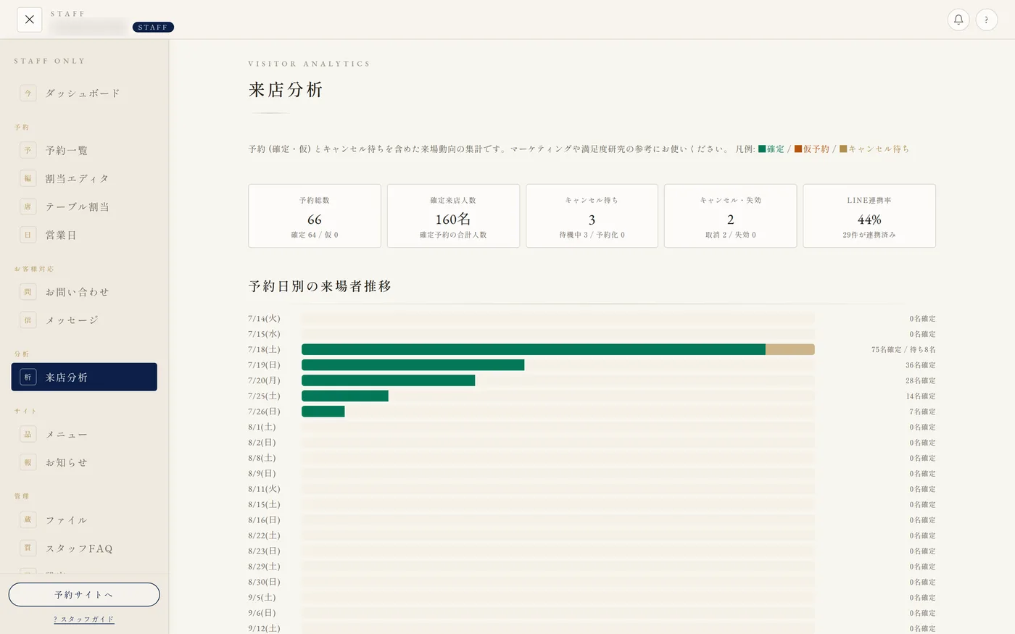
Task: Click the スタッフFAQ sidebar icon
Action: coord(28,548)
